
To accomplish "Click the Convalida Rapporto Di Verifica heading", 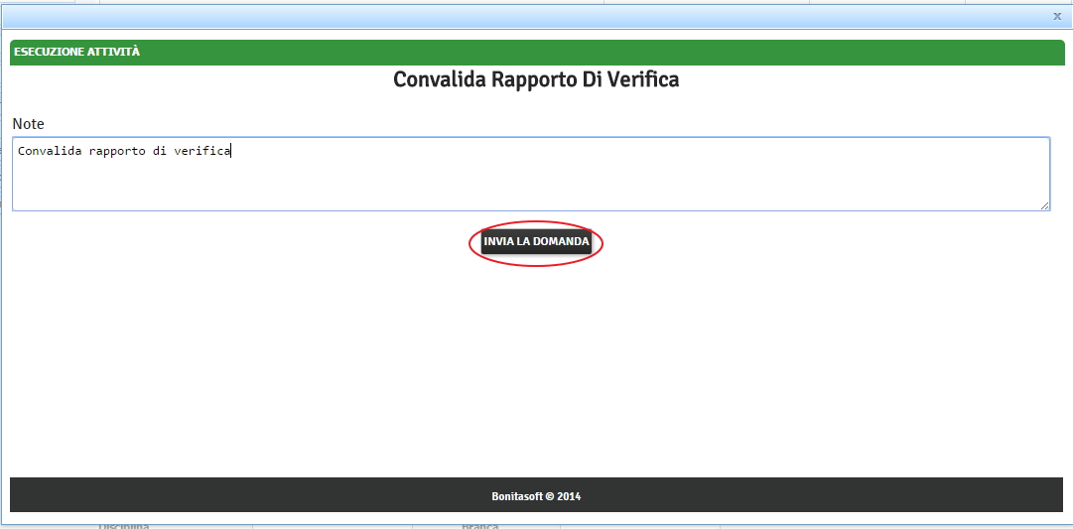I will (536, 79).
